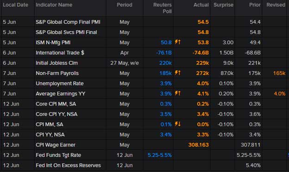Open the Fed Funds Tgt Rate indicator
This screenshot has width=289, height=172.
click(x=58, y=155)
